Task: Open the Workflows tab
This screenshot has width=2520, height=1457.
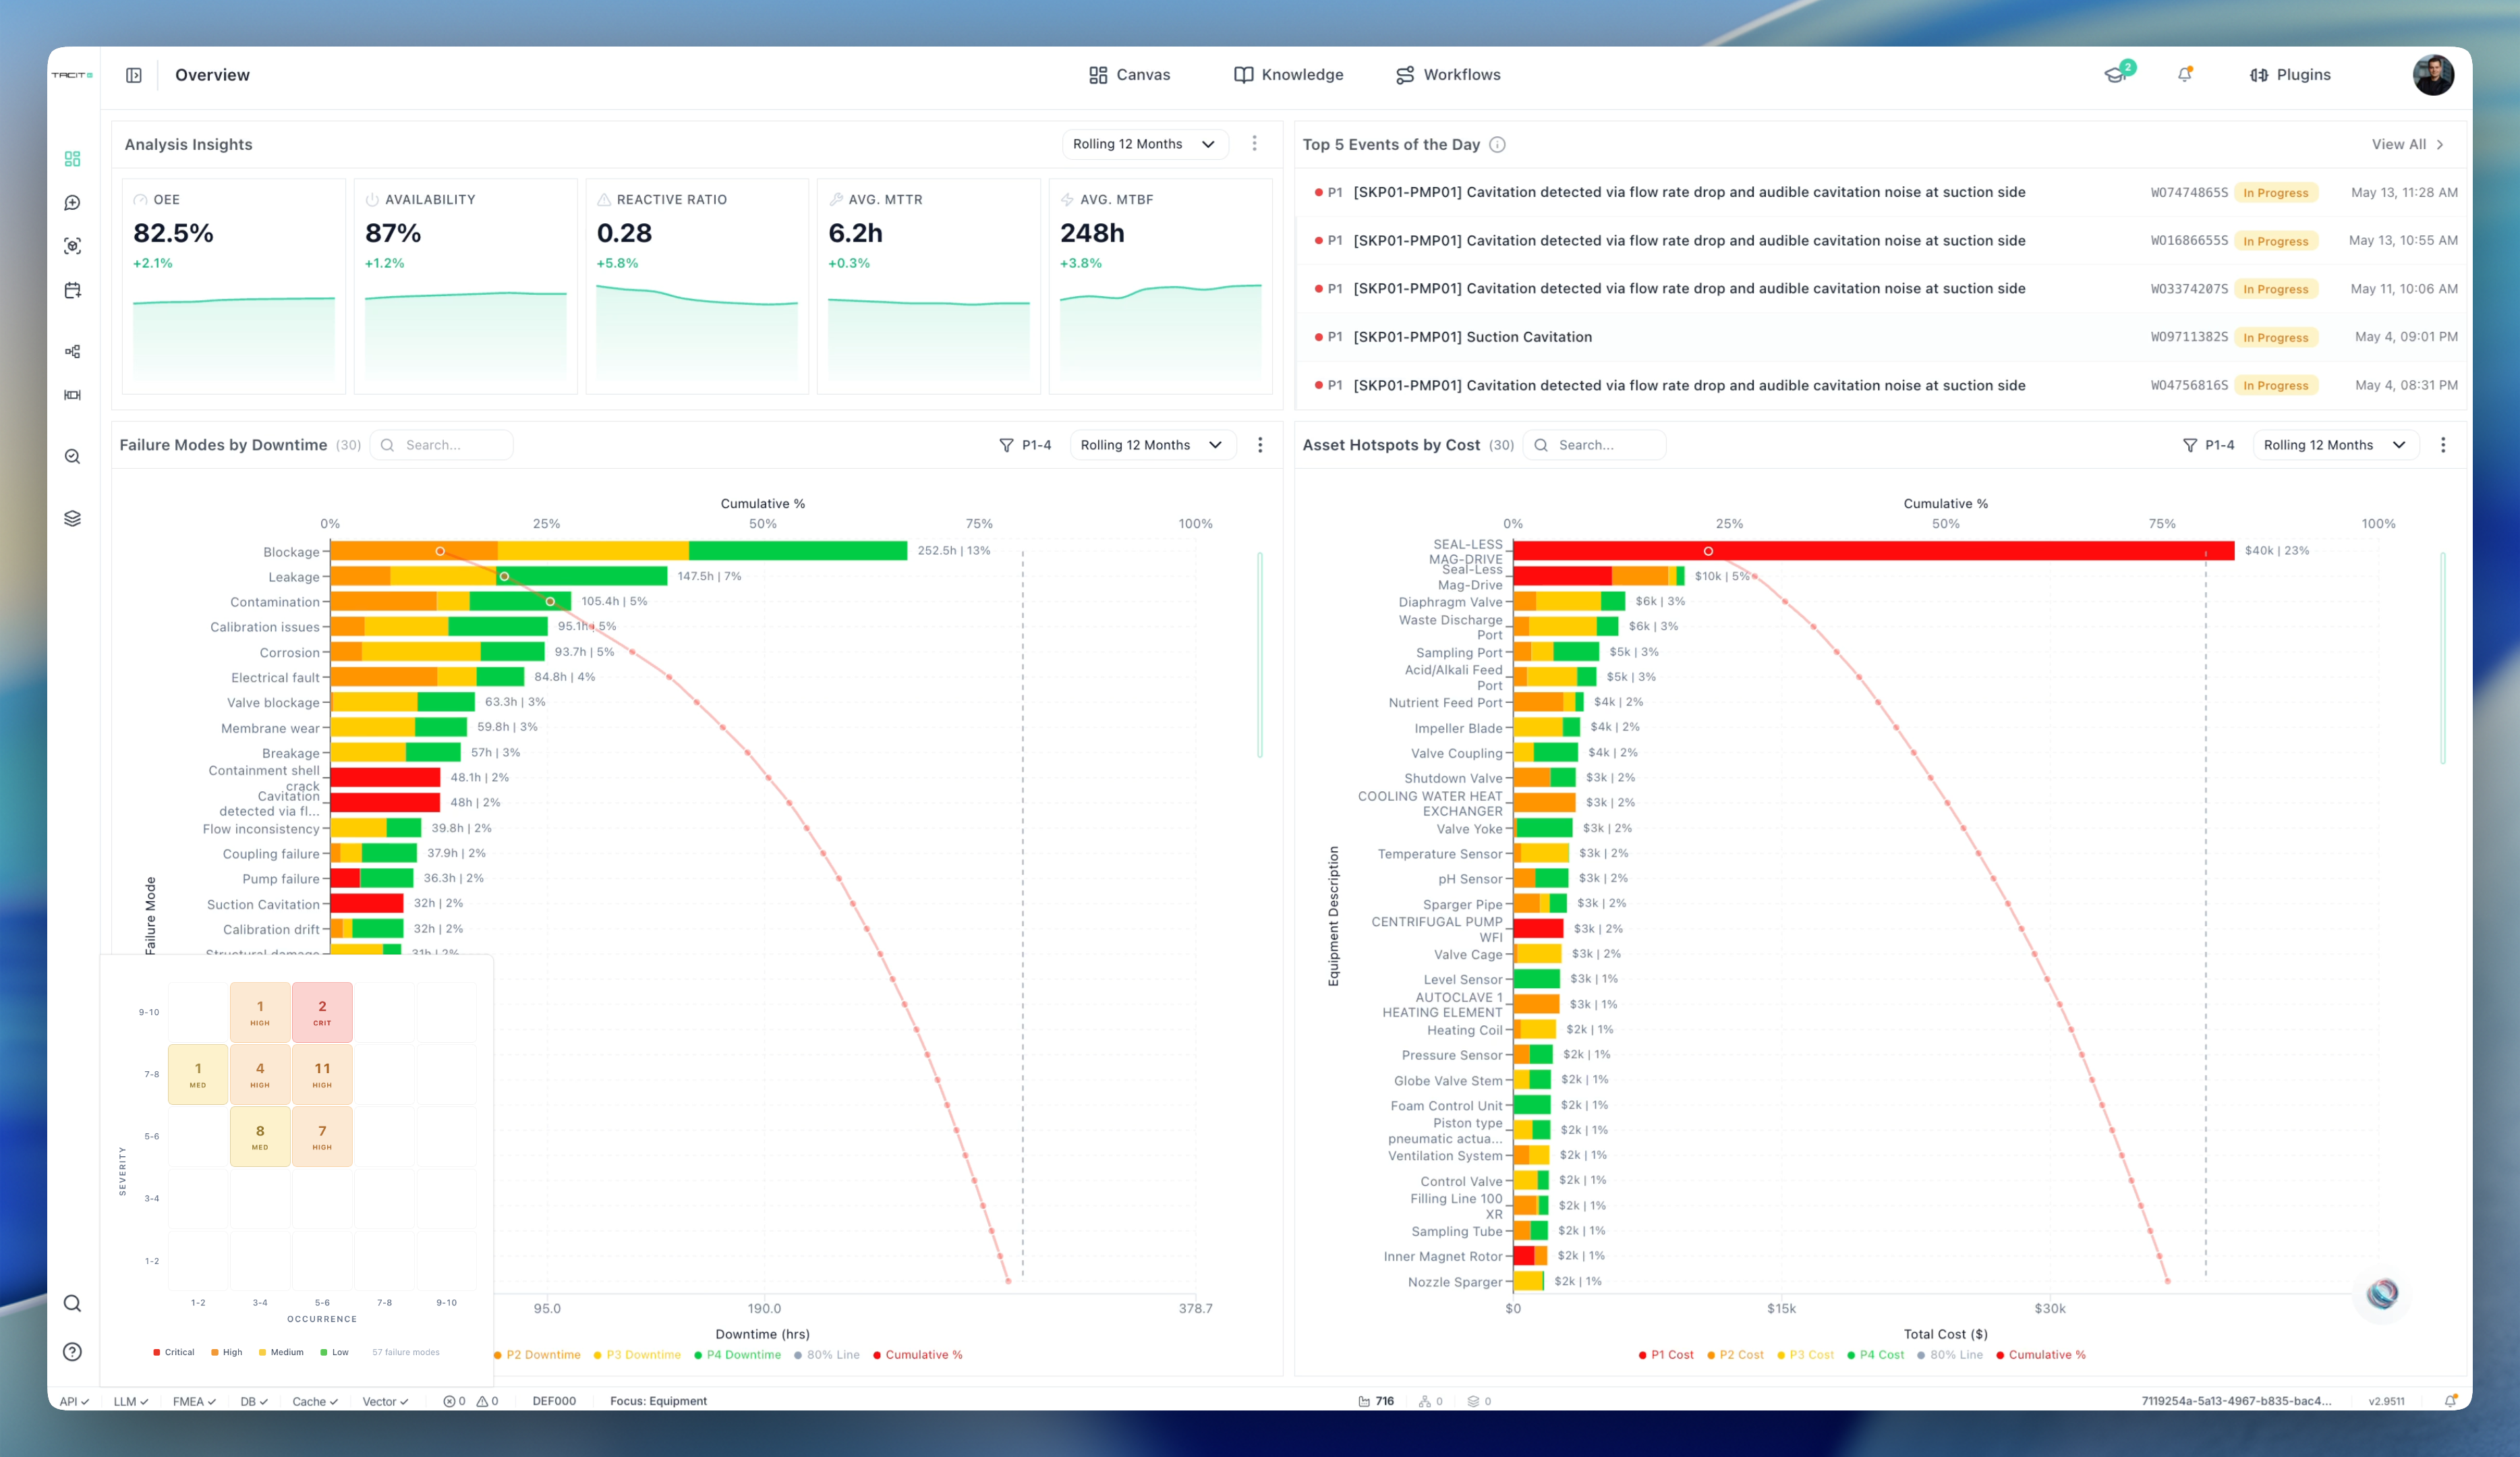Action: tap(1447, 75)
